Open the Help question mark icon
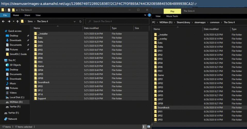The height and width of the screenshot is (129, 247). click(x=149, y=15)
